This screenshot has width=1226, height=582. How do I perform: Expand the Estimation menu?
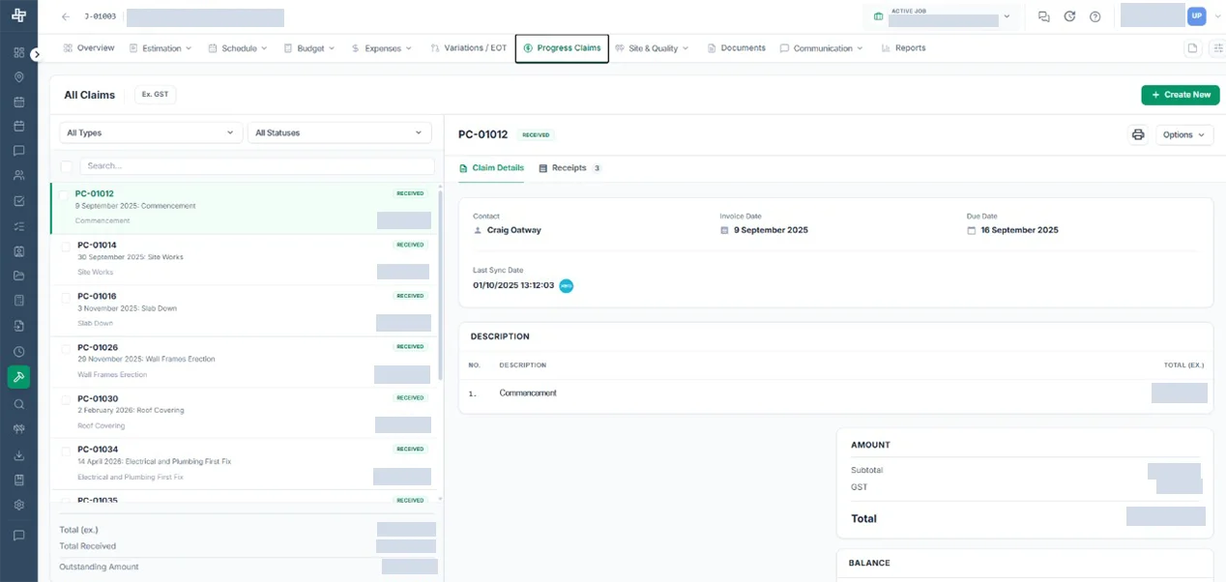pyautogui.click(x=161, y=47)
